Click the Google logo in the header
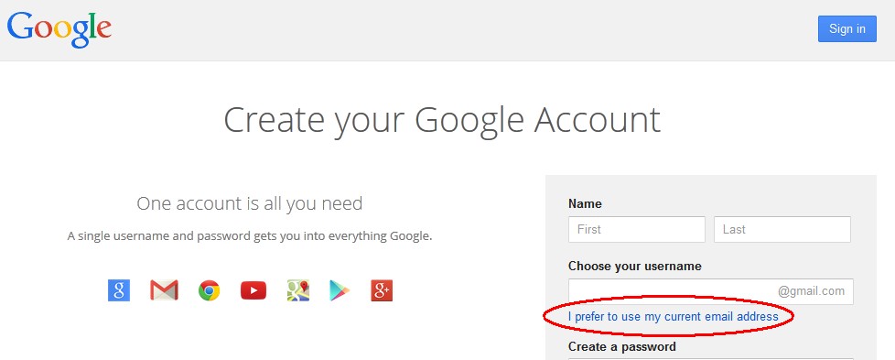895x360 pixels. (x=59, y=29)
